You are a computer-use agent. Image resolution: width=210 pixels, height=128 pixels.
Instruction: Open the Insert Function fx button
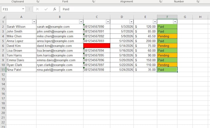[55, 9]
